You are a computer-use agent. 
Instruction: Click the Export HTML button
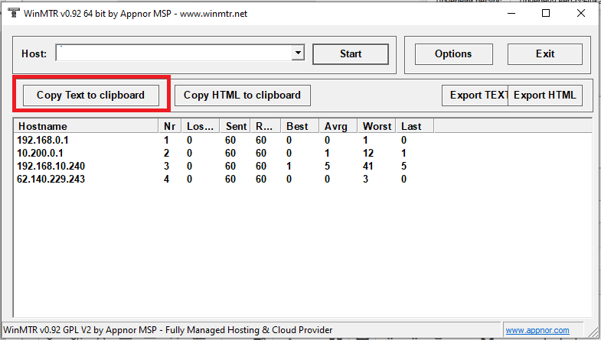click(x=545, y=96)
